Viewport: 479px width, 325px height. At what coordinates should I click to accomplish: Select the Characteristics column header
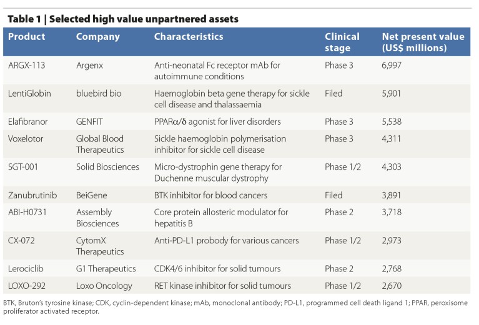coord(189,37)
